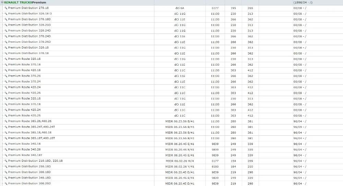343x186 pixels.
Task: Select 'dCi 11E' engine in Premium Distribution 370.24D row
Action: (180, 37)
